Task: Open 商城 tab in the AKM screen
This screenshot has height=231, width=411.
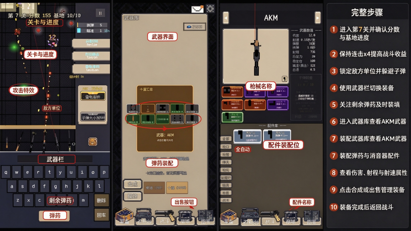Action: [x=291, y=217]
